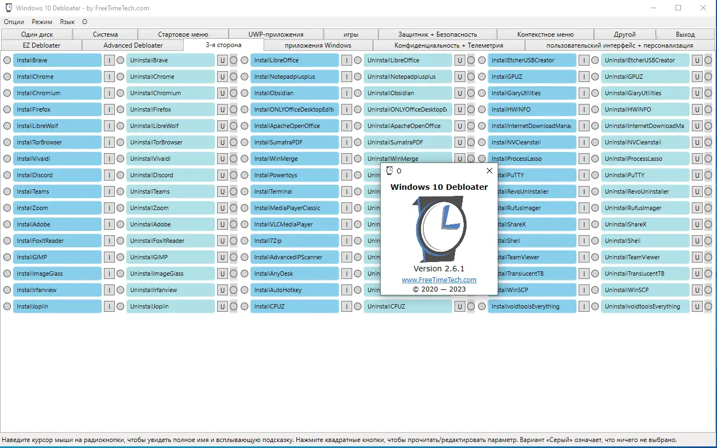Choose the InstallFirefox radio button
Viewport: 717px width, 448px height.
pyautogui.click(x=7, y=109)
